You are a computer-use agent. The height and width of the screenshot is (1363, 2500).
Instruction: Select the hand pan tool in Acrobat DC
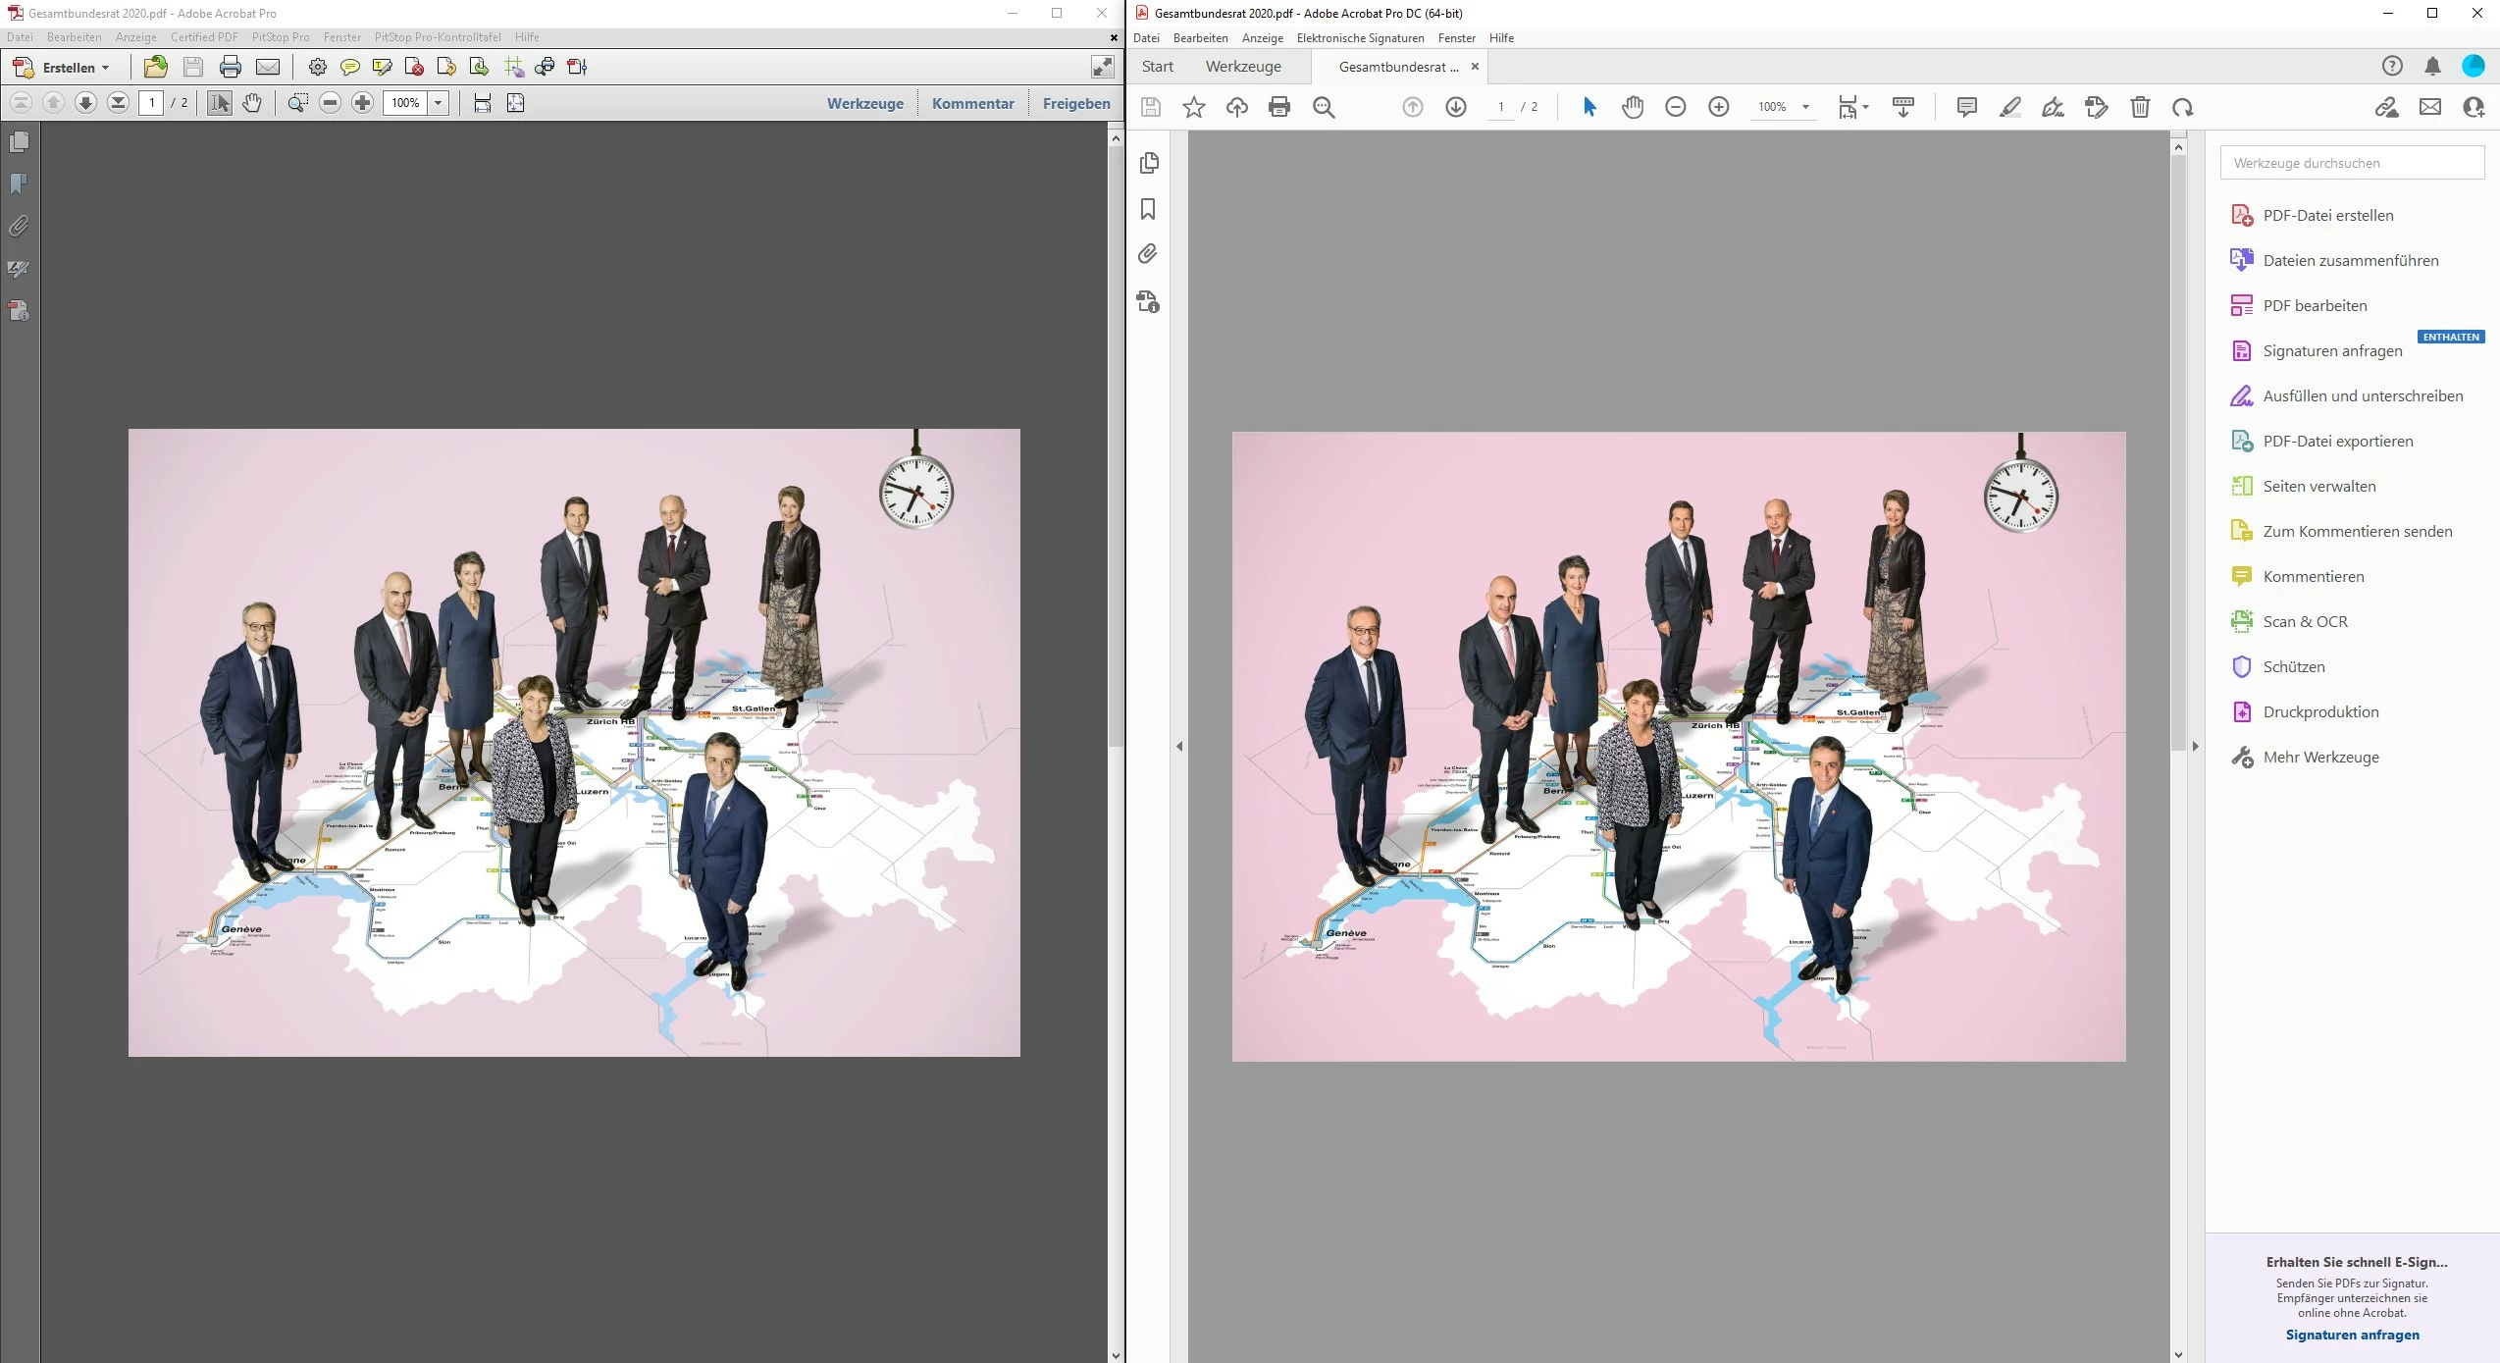click(1632, 107)
